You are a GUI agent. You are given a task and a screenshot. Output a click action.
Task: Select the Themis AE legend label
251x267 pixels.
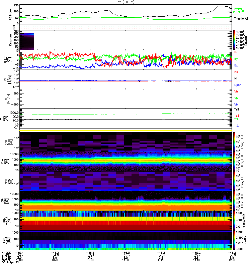[241, 19]
